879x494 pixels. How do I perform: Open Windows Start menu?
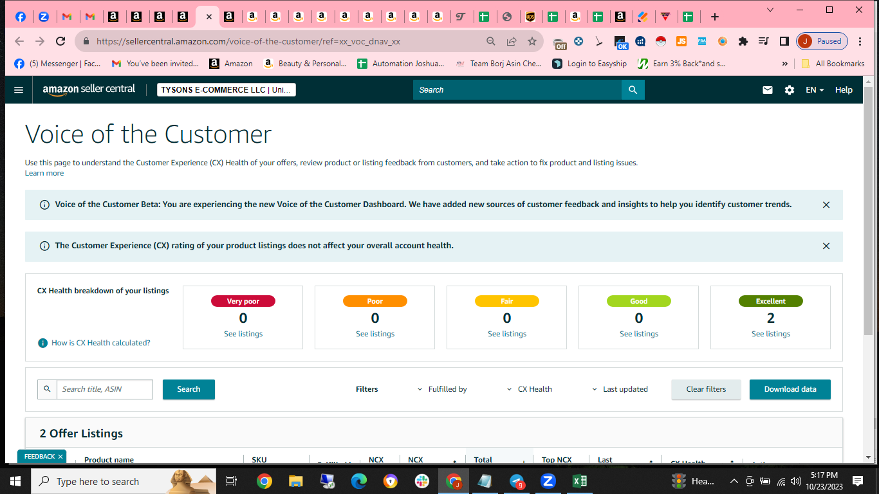click(15, 481)
